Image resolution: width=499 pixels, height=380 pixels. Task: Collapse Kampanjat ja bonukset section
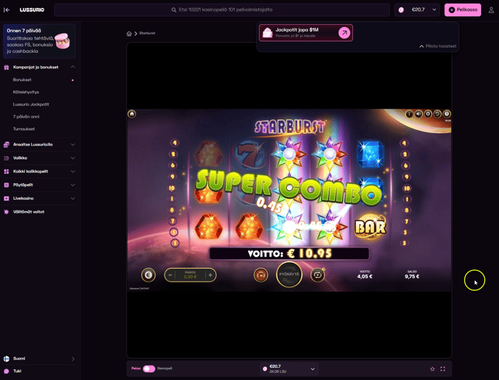coord(73,67)
